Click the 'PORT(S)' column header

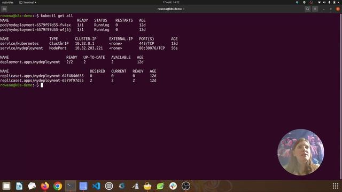coord(146,39)
